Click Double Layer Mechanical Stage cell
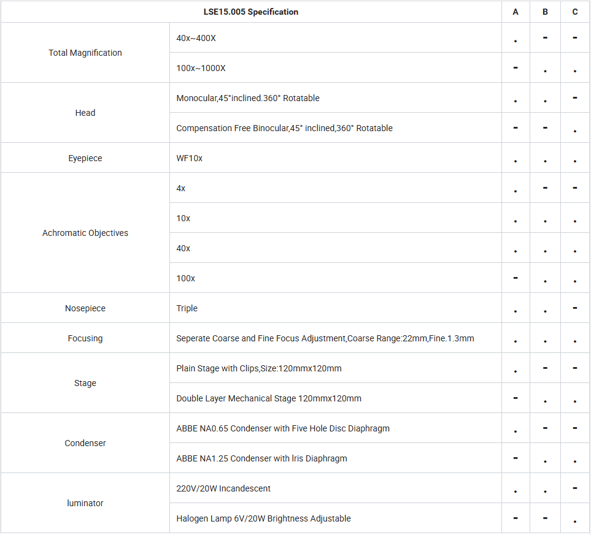The image size is (591, 535). click(x=336, y=398)
